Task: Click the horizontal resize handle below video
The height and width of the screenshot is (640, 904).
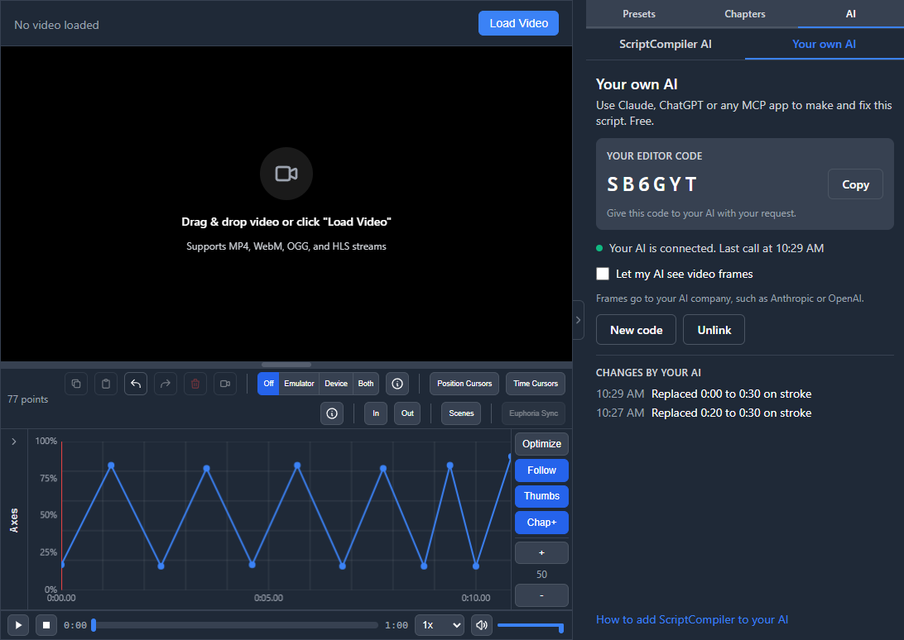Action: 286,365
